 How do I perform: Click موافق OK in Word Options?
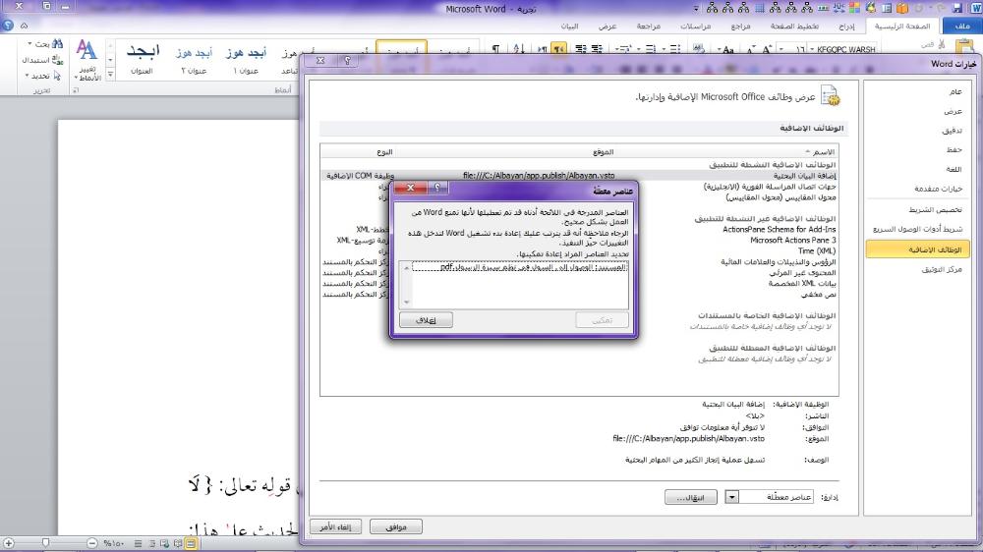pyautogui.click(x=396, y=526)
